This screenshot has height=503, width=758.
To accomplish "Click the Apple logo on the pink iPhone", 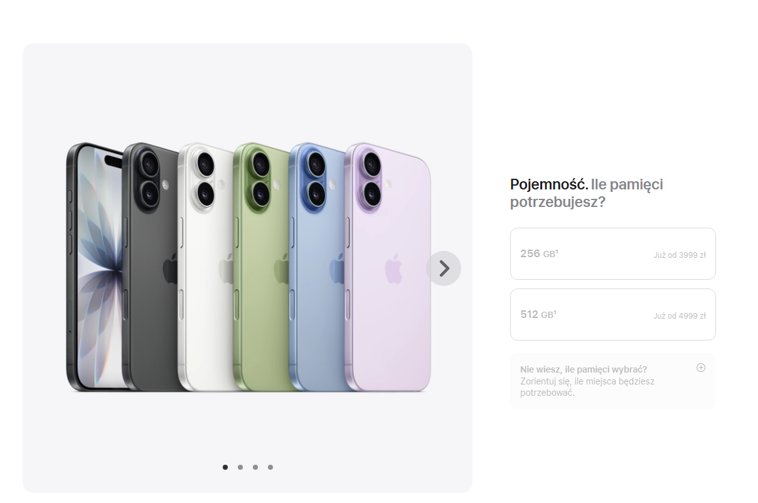I will 393,268.
